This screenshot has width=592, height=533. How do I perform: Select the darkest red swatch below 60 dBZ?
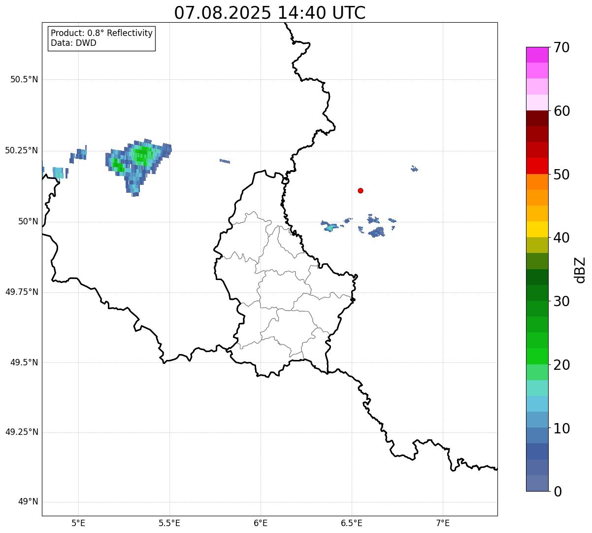[540, 118]
